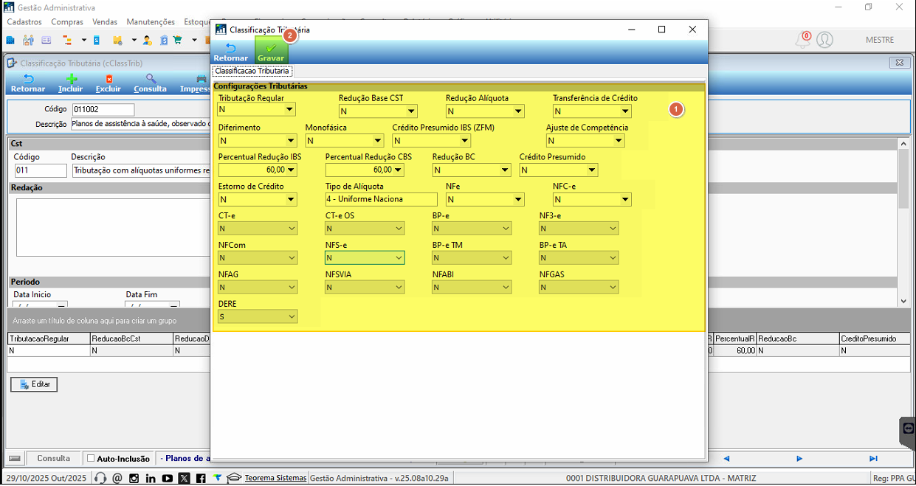Click Incluir with the green plus icon
This screenshot has height=486, width=916.
click(x=71, y=83)
